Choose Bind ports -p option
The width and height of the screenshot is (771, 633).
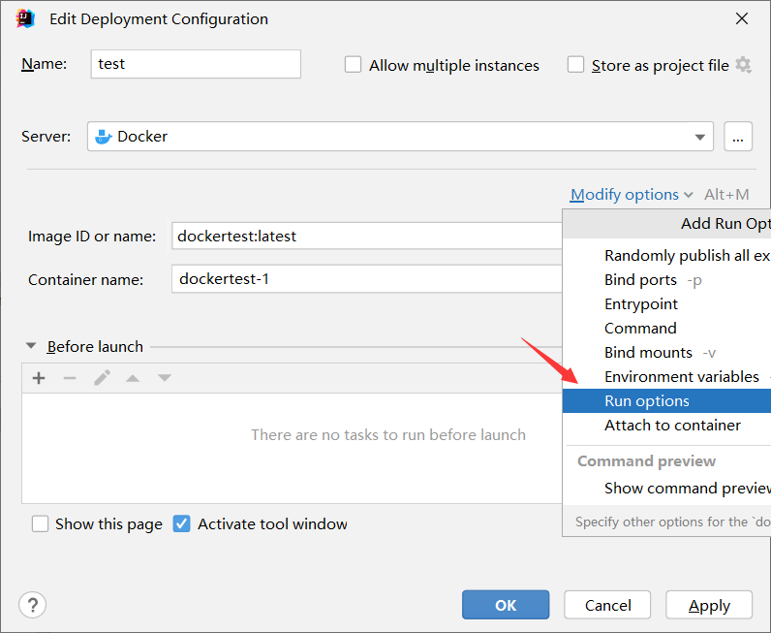pos(666,279)
